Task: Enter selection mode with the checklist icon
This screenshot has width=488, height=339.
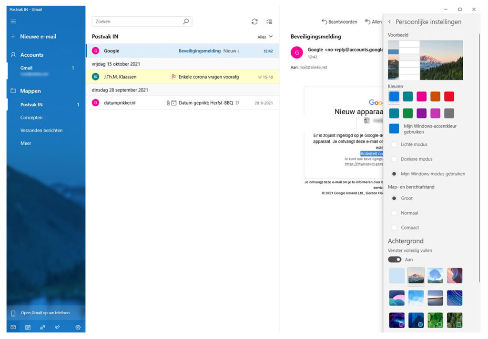Action: tap(269, 21)
